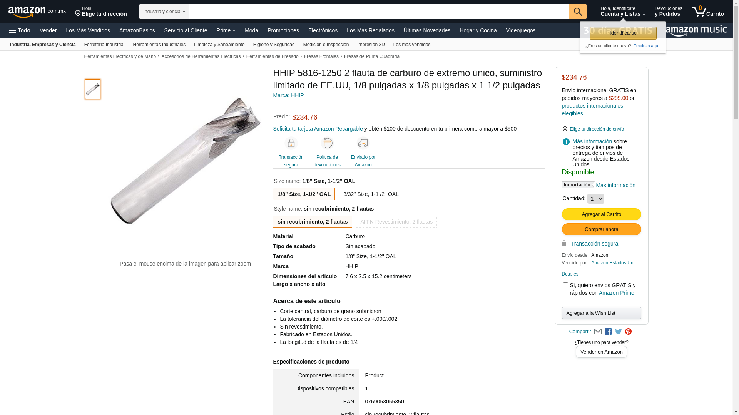
Task: Open the shopping cart icon
Action: (x=707, y=11)
